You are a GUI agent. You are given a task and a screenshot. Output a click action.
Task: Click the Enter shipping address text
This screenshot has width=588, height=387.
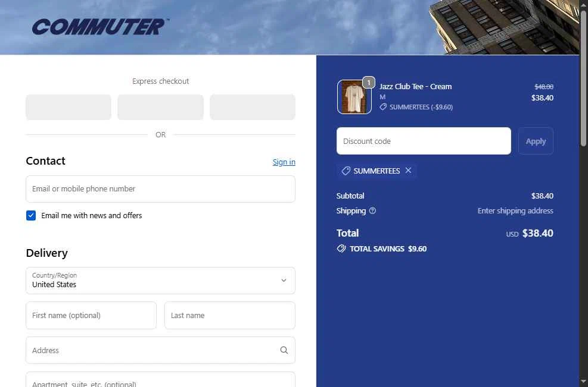[x=515, y=210]
